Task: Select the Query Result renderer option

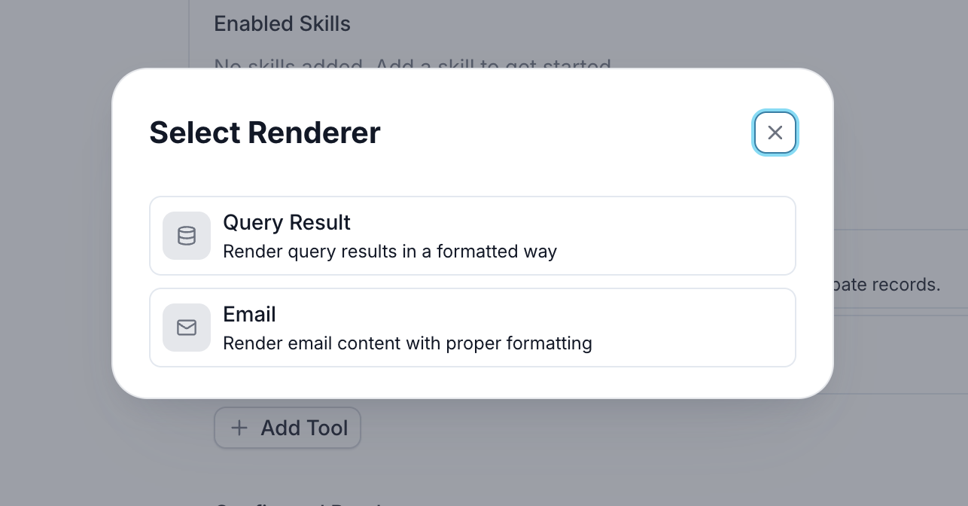Action: (472, 236)
